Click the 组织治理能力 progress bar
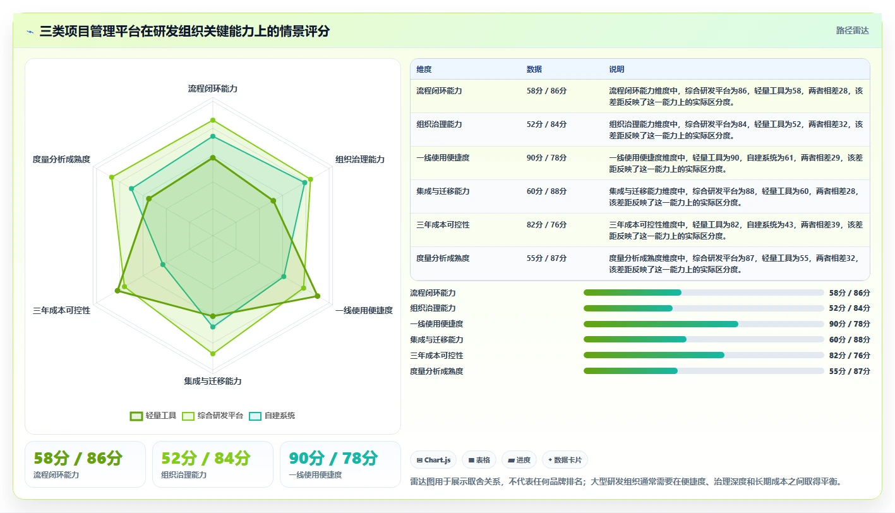The width and height of the screenshot is (895, 513). (704, 308)
